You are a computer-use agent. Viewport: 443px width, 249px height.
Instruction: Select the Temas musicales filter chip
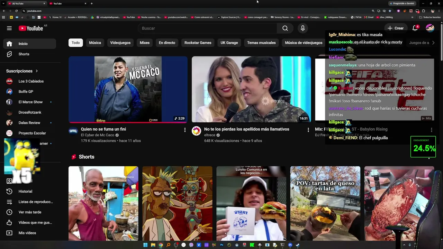261,43
